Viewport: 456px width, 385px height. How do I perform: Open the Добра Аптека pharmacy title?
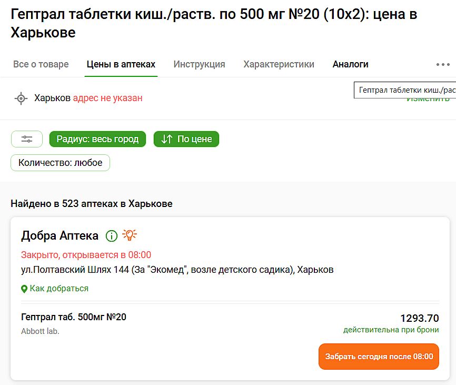click(x=60, y=235)
